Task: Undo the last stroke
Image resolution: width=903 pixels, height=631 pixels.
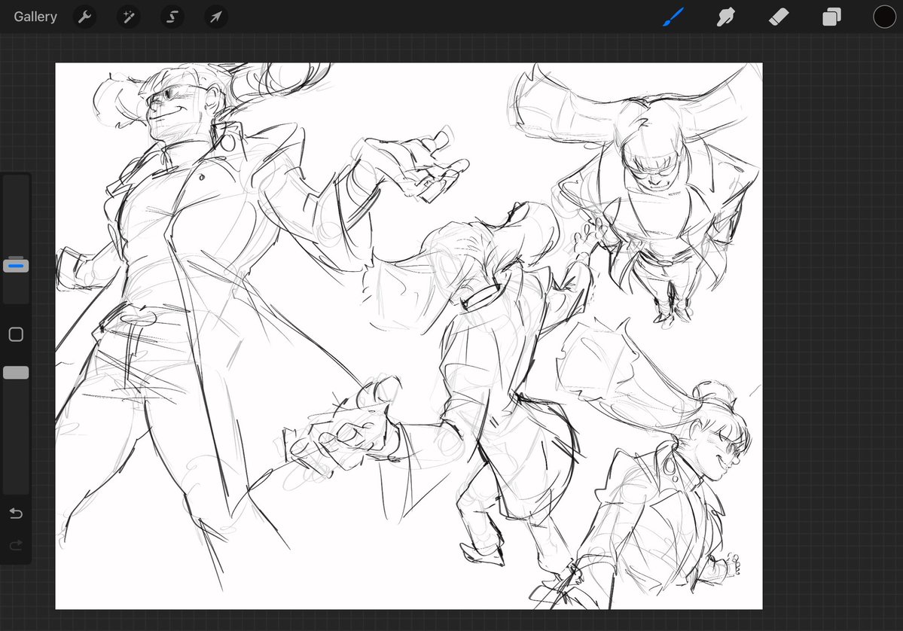Action: pyautogui.click(x=16, y=513)
